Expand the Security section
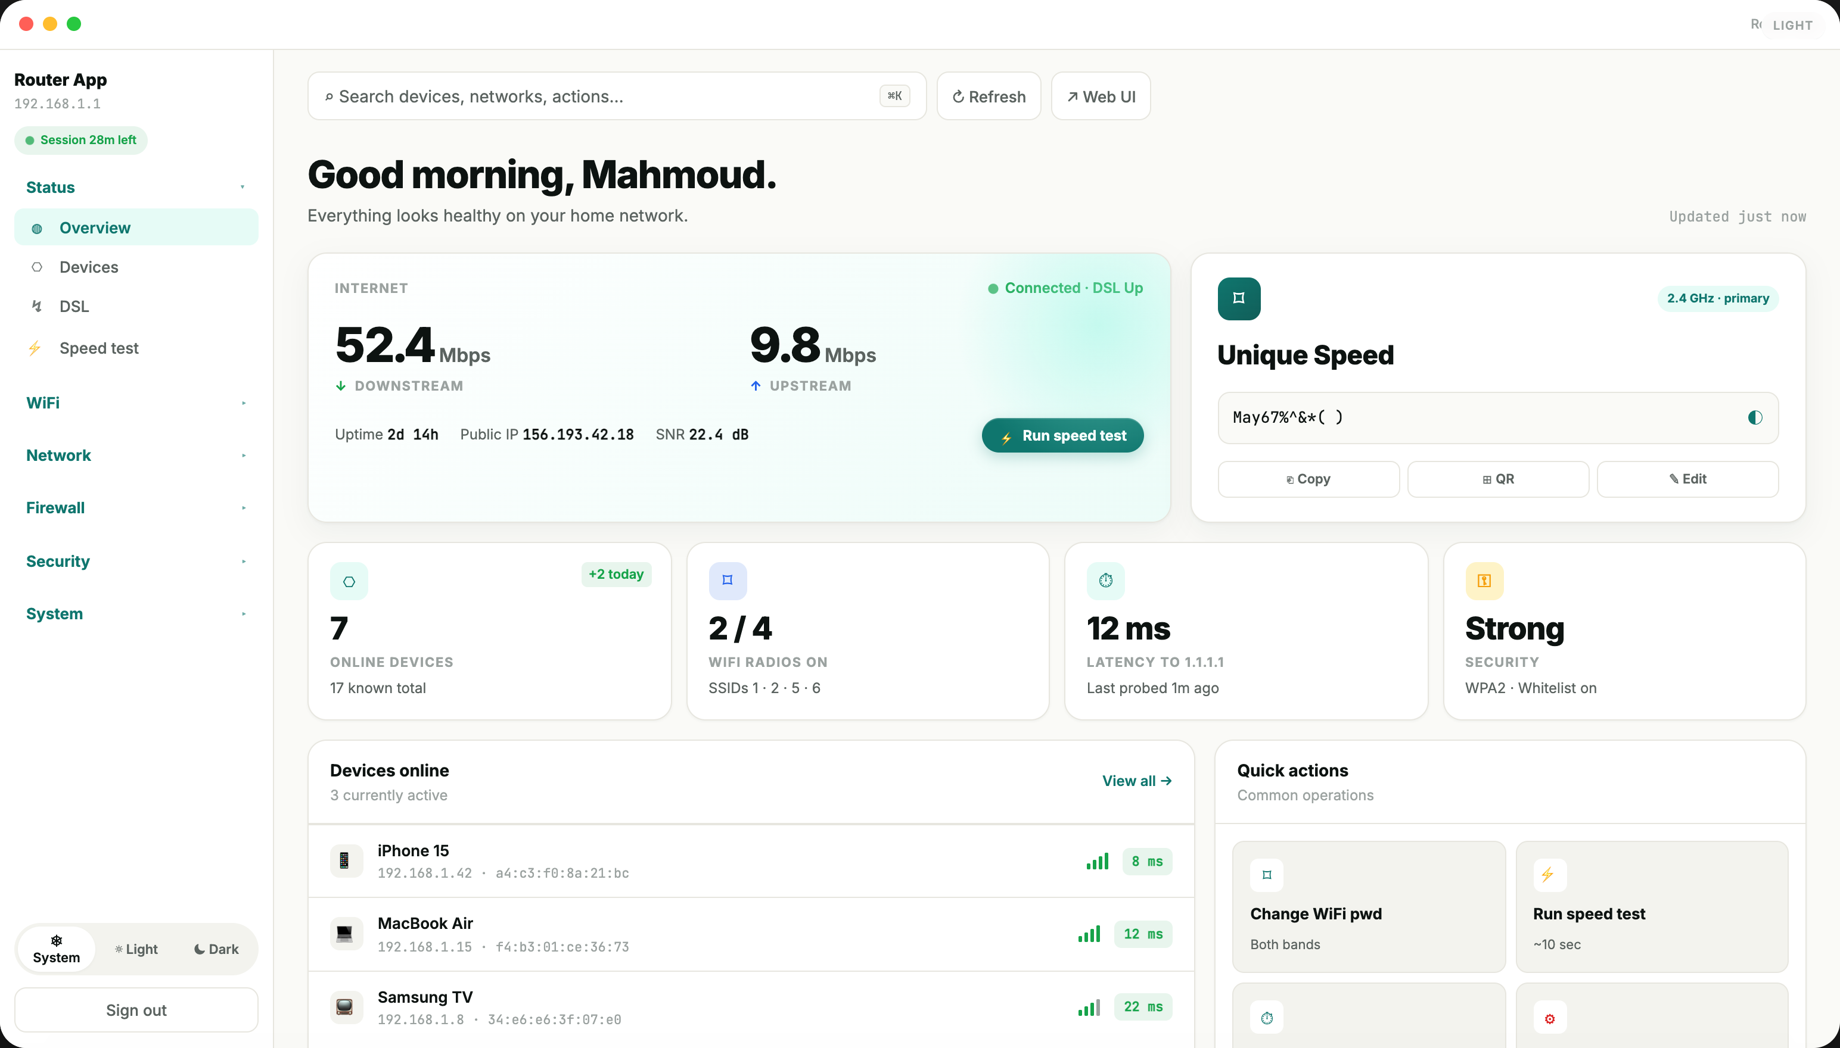This screenshot has width=1840, height=1048. [x=136, y=562]
